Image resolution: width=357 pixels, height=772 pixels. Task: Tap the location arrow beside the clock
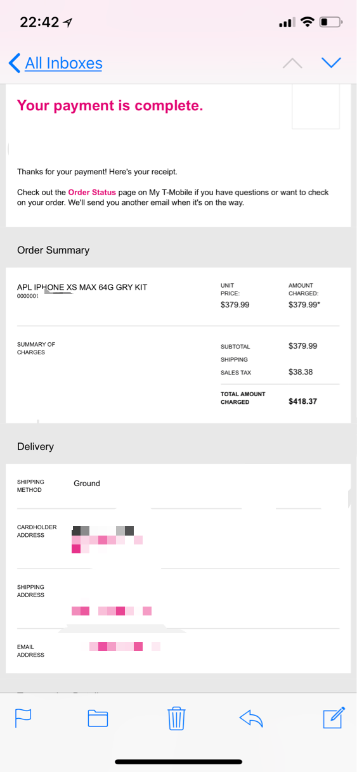pyautogui.click(x=68, y=22)
